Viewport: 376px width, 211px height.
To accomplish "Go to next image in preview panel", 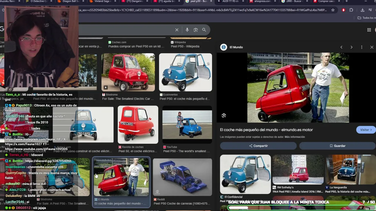I will tap(351, 47).
